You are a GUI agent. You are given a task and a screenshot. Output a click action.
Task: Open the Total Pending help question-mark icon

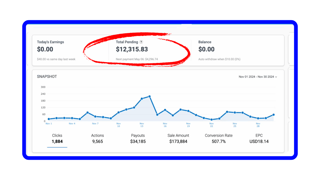coord(141,42)
